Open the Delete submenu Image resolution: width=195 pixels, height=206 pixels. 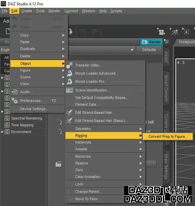point(37,56)
